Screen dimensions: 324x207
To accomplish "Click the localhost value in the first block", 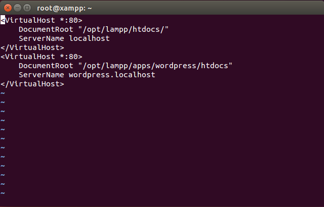I will (89, 38).
